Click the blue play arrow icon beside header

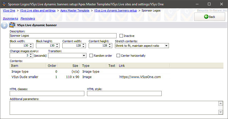pos(4,25)
